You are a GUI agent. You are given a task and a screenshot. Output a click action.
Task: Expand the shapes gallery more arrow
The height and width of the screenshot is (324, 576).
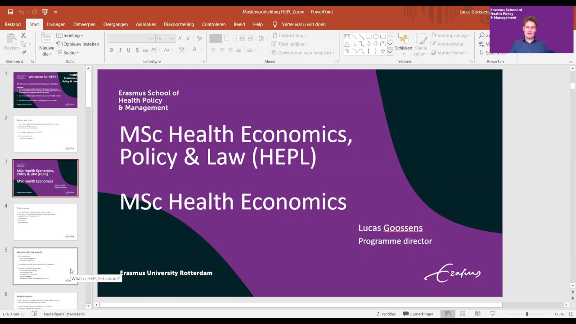390,52
